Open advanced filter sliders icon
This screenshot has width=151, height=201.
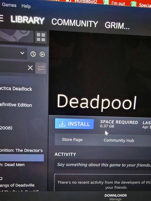pyautogui.click(x=41, y=68)
